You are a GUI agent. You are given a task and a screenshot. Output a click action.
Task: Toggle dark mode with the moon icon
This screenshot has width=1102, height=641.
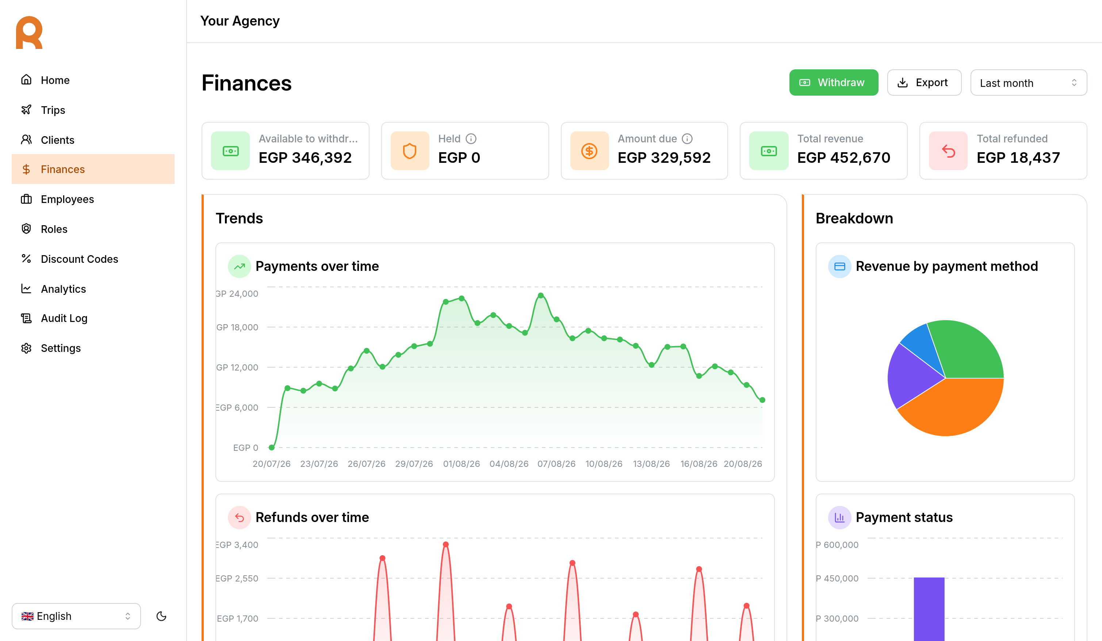tap(161, 616)
